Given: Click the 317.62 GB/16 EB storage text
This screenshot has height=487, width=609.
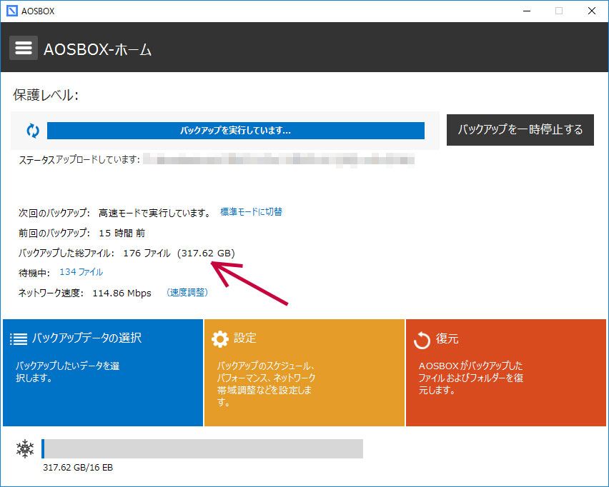Looking at the screenshot, I should (x=78, y=468).
